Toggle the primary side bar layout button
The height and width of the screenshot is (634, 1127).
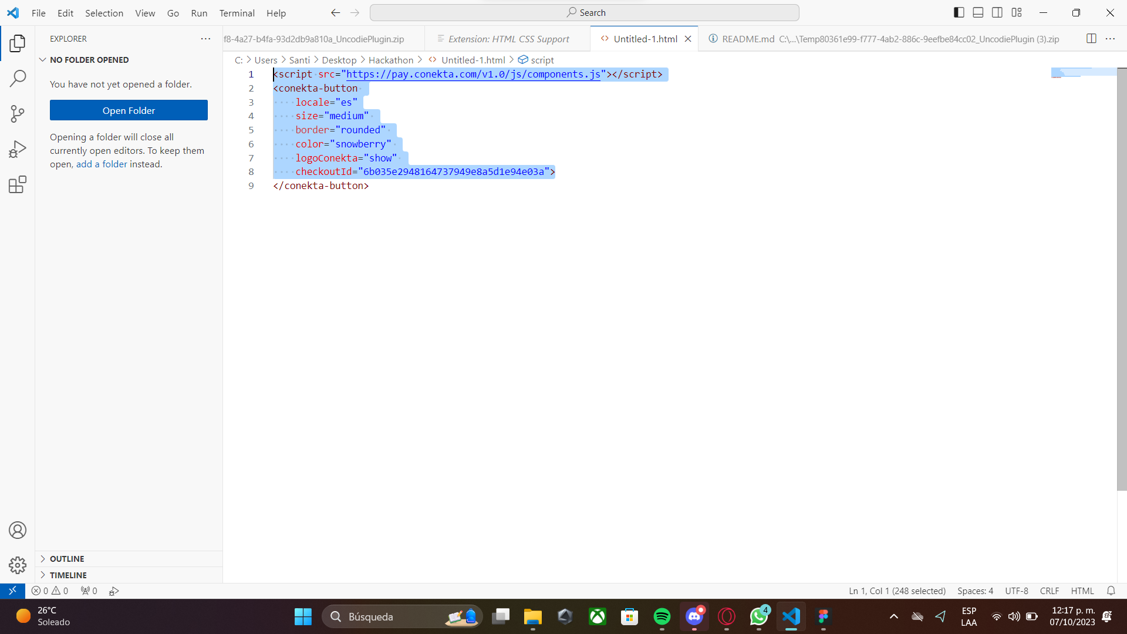(x=959, y=12)
